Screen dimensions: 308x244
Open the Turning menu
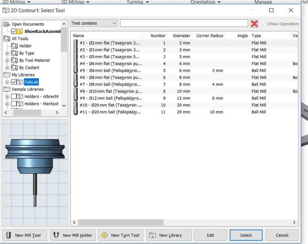point(138,2)
